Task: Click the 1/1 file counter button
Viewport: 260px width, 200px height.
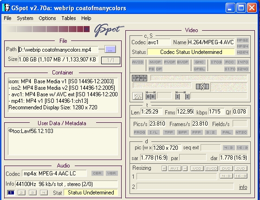Action: 110,60
